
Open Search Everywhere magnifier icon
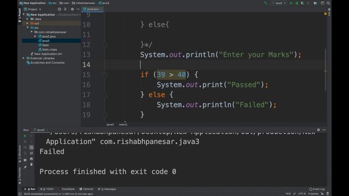click(x=328, y=3)
